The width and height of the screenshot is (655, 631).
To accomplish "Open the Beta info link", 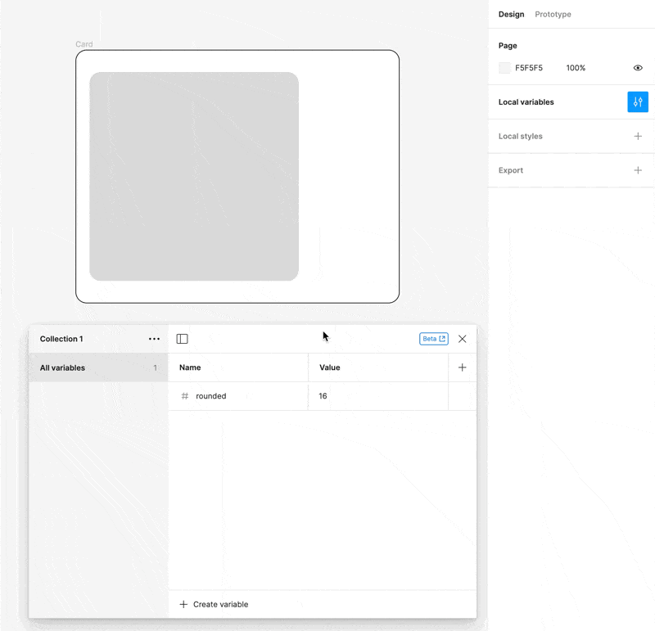I will (x=433, y=338).
